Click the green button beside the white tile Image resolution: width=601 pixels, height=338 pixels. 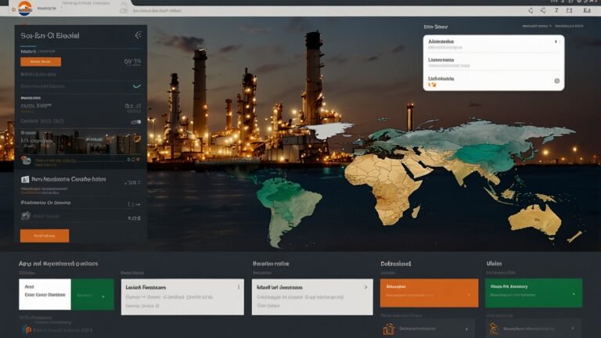(x=92, y=294)
